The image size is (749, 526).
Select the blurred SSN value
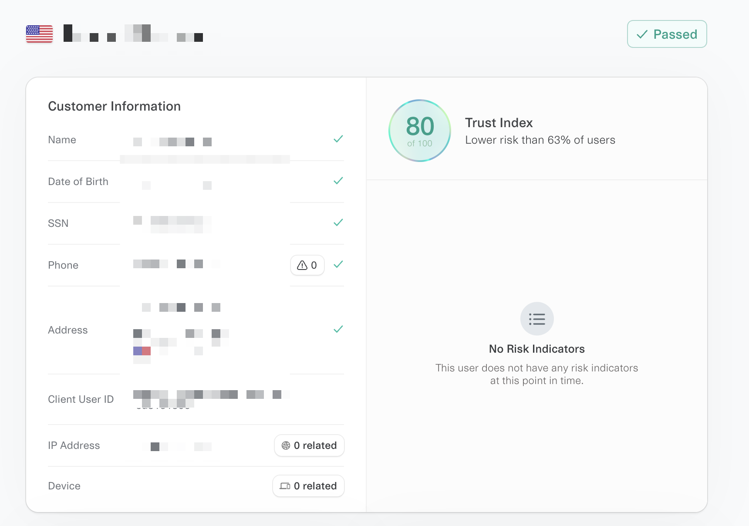point(172,223)
